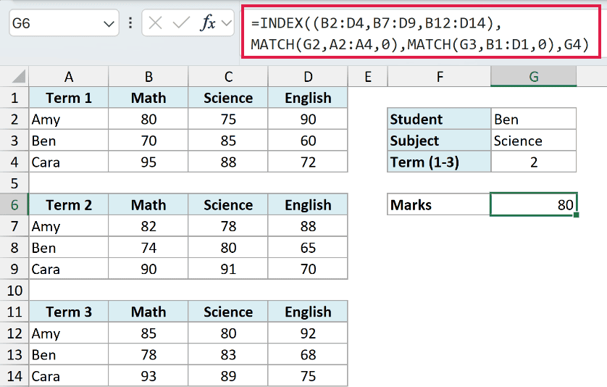Click Ben in the Student lookup cell
Viewport: 607px width, 387px height.
pos(533,119)
